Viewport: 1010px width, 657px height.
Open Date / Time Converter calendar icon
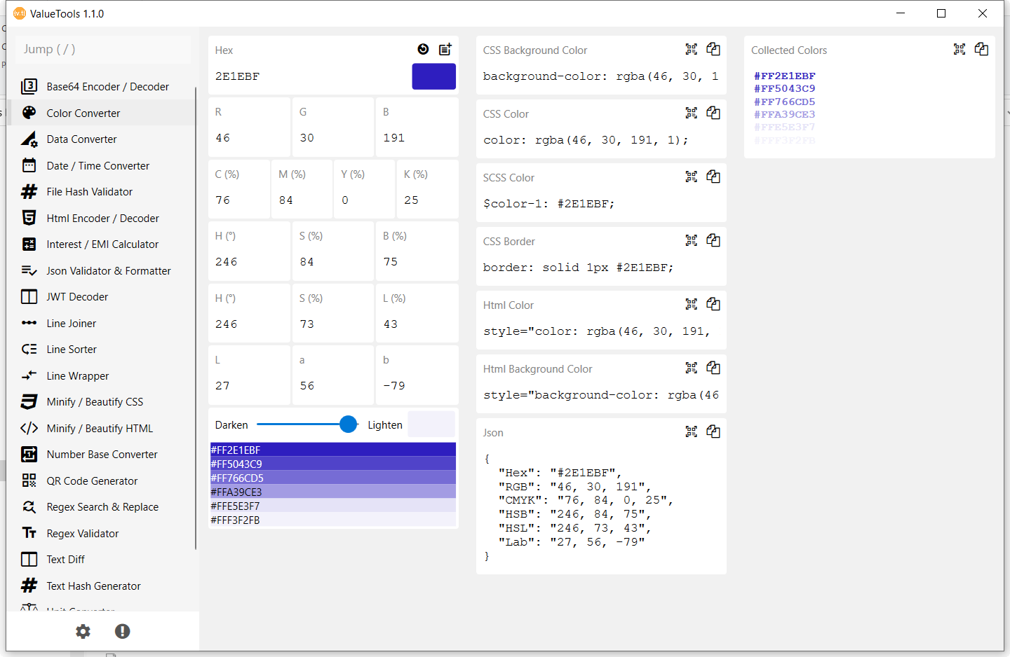29,165
